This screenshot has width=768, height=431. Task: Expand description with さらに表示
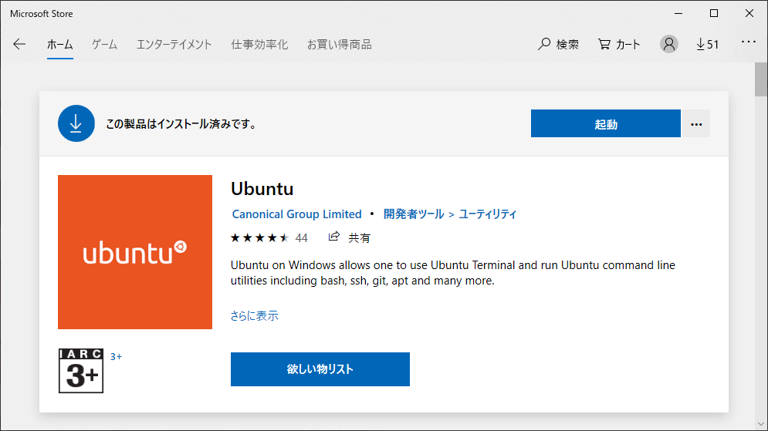[x=254, y=315]
